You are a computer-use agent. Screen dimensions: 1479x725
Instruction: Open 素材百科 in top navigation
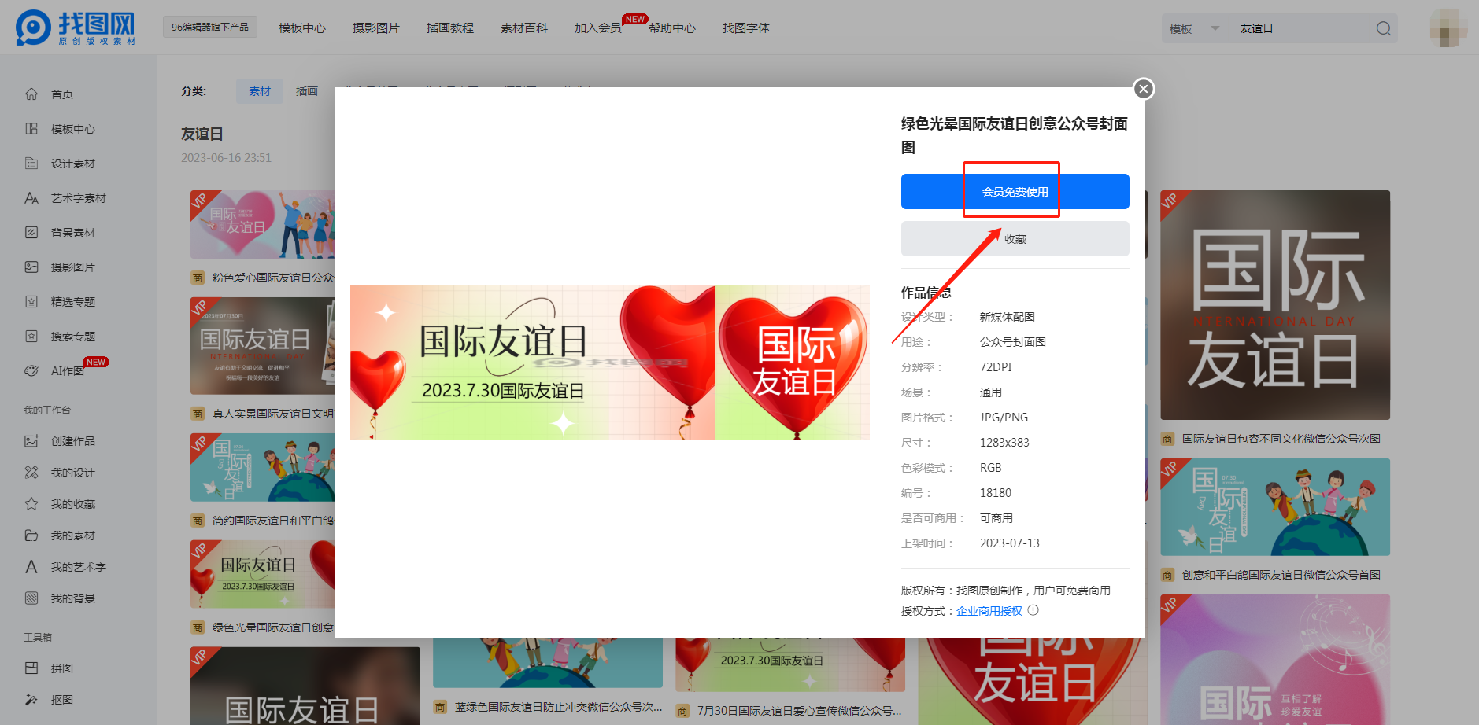pyautogui.click(x=523, y=28)
